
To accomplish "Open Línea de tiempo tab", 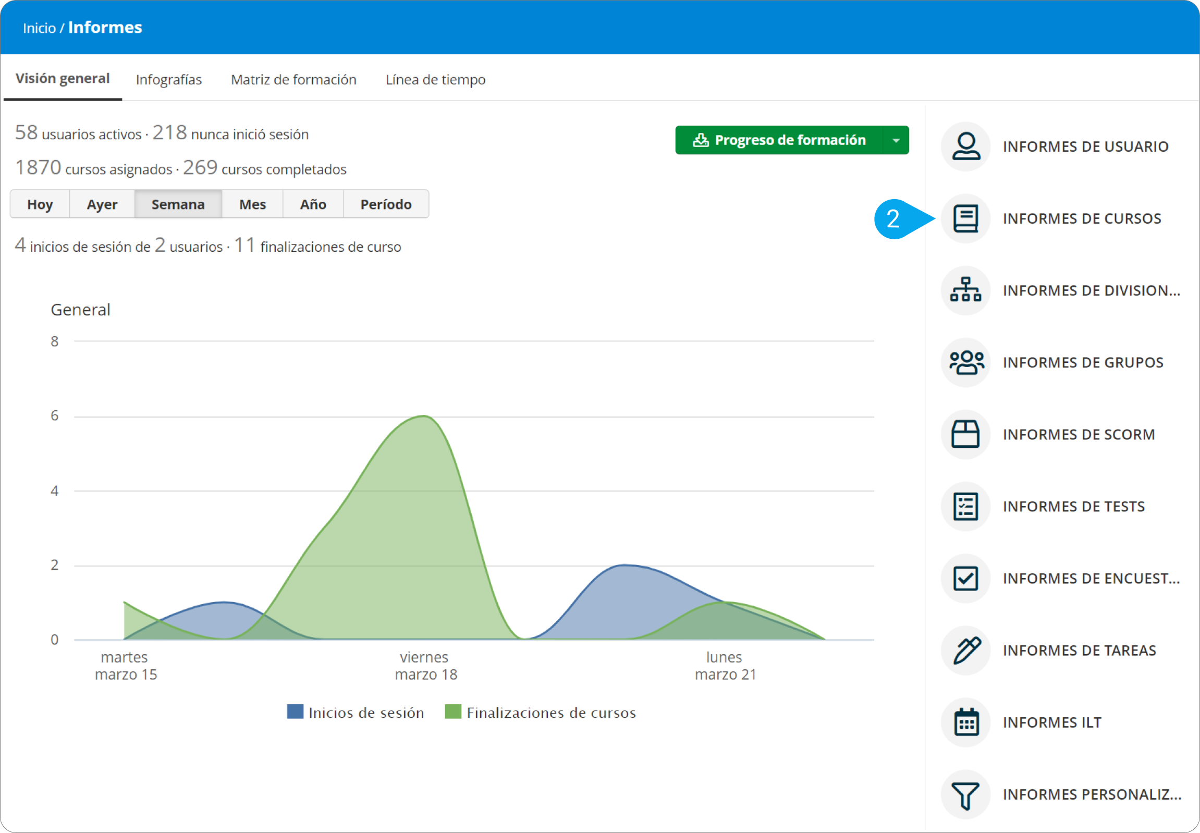I will pyautogui.click(x=435, y=80).
